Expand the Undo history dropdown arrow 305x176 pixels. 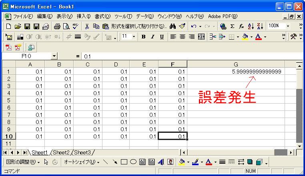pos(200,26)
